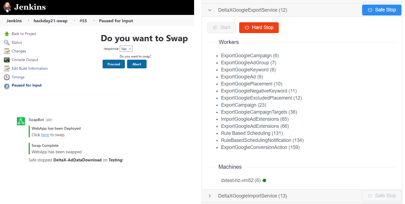Open the Changes sidebar link

tap(19, 51)
